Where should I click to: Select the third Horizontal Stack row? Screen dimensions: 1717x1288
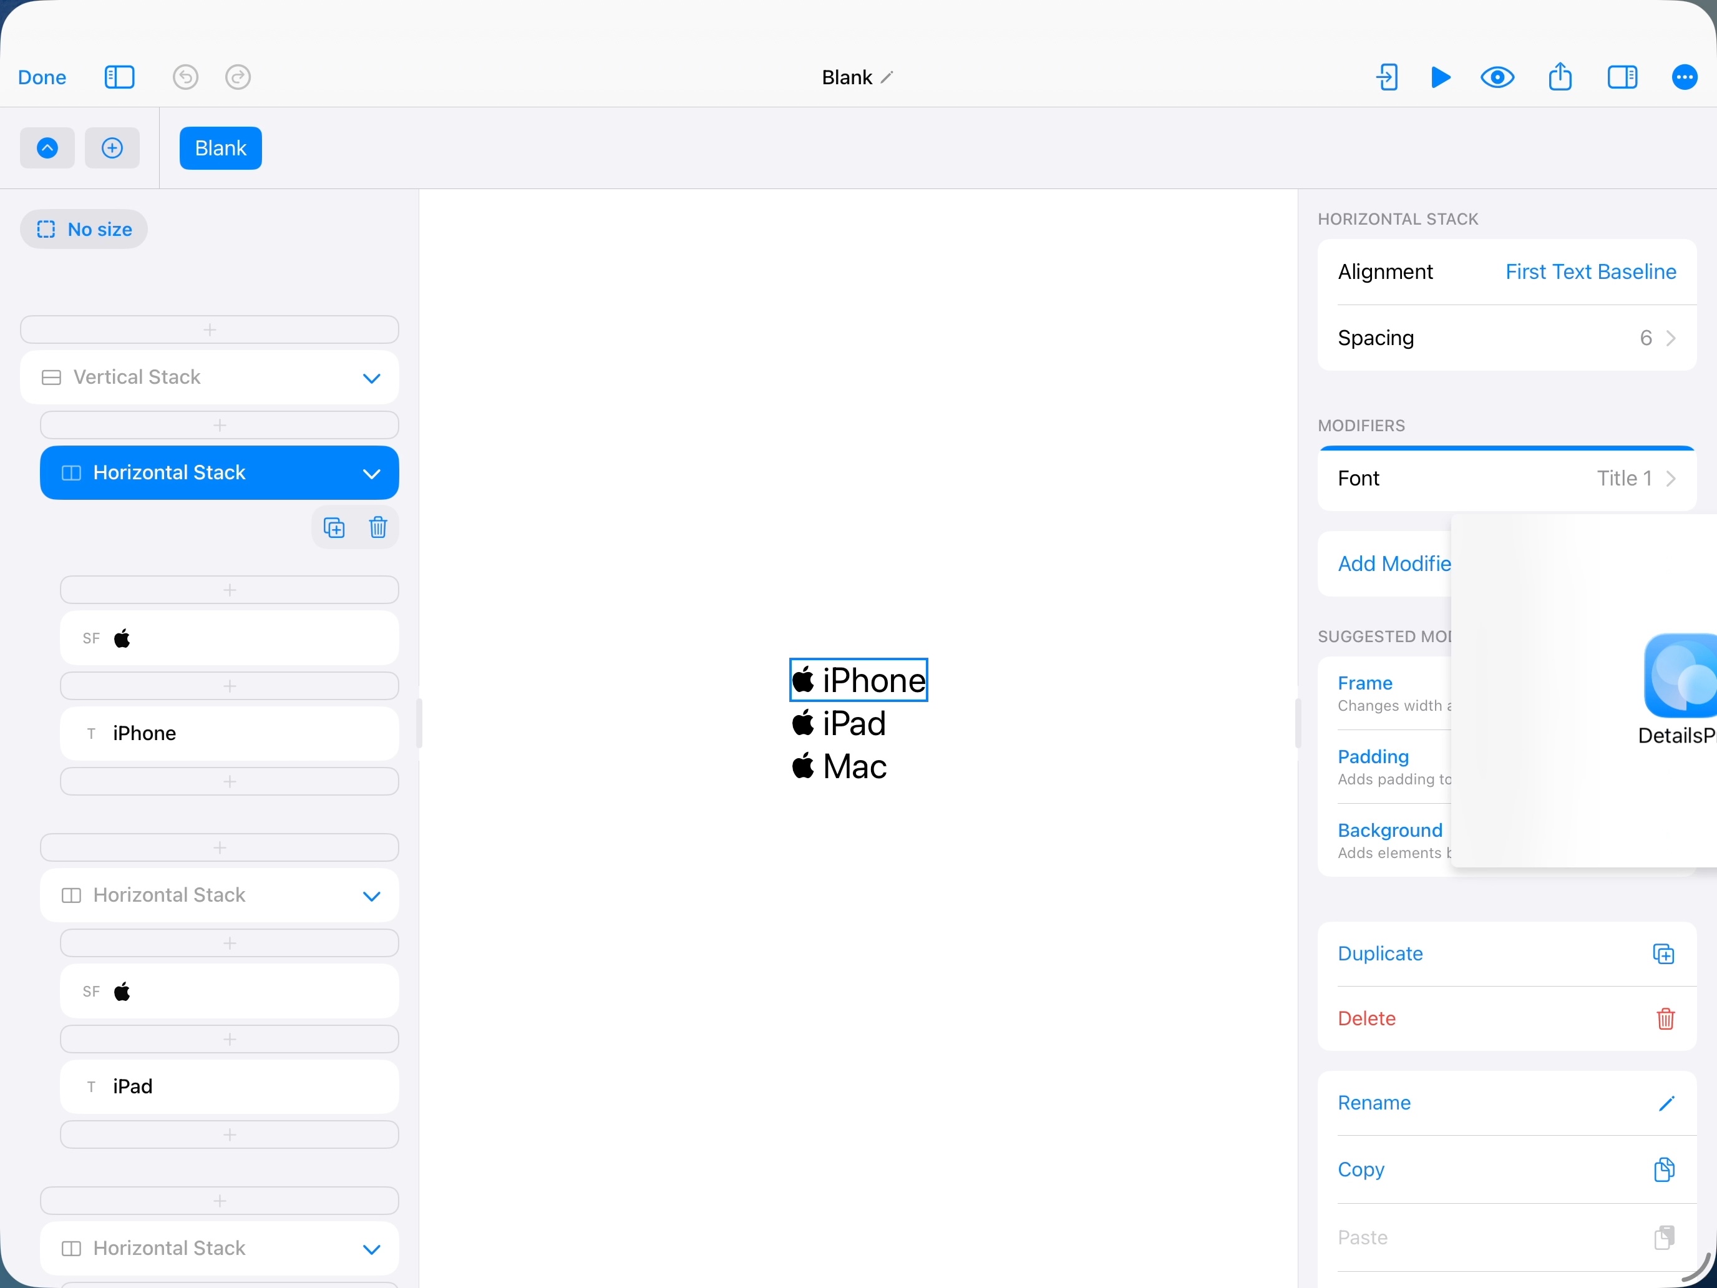[x=220, y=1249]
